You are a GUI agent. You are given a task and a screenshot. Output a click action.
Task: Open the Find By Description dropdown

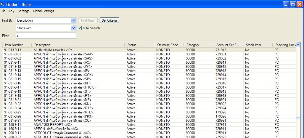click(73, 20)
